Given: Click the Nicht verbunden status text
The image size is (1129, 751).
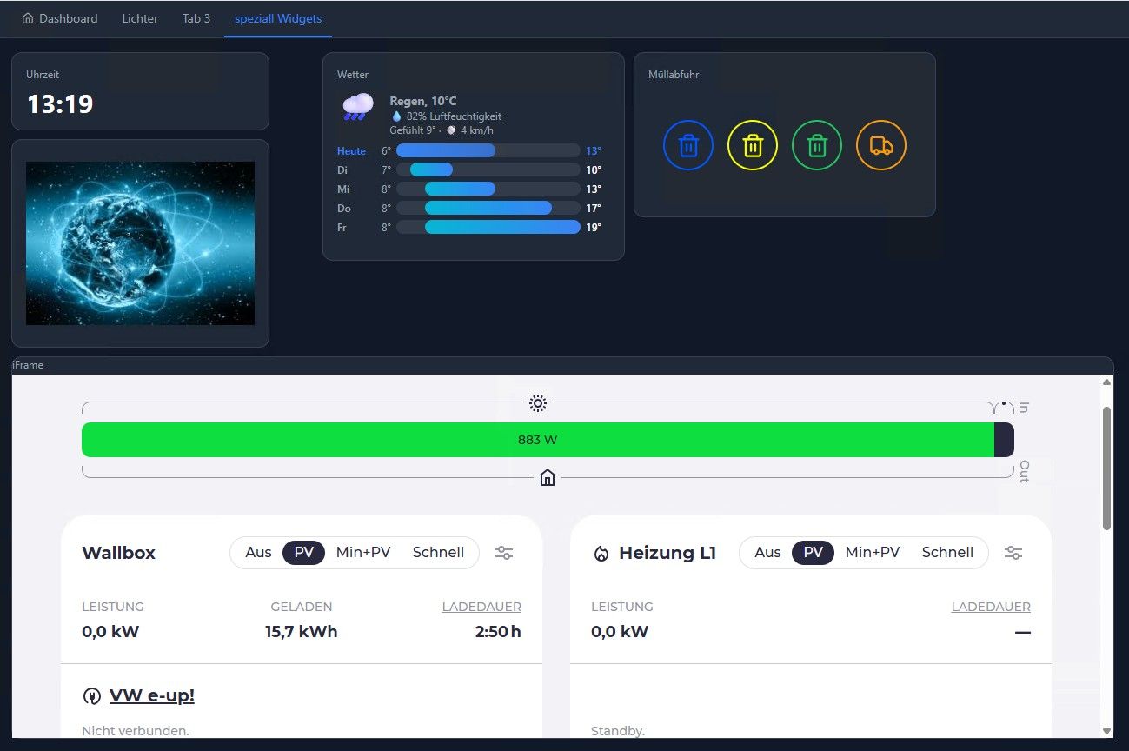Looking at the screenshot, I should (x=136, y=731).
